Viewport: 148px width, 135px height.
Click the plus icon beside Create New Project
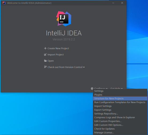(x=45, y=48)
